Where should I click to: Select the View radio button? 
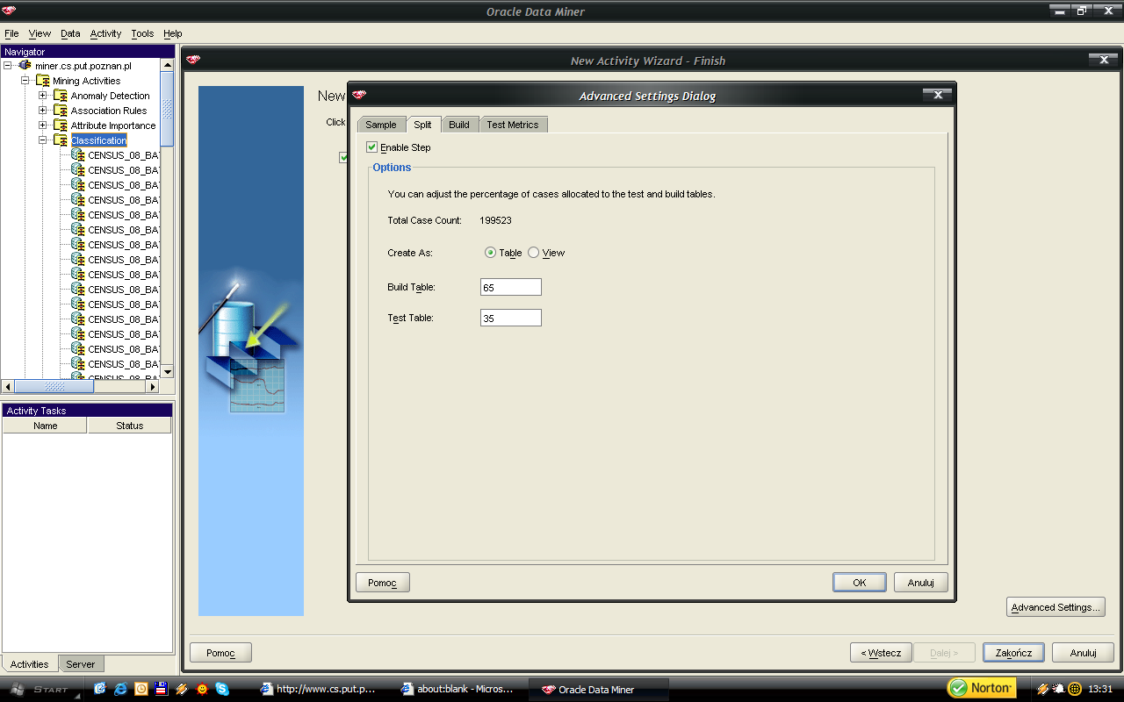533,253
